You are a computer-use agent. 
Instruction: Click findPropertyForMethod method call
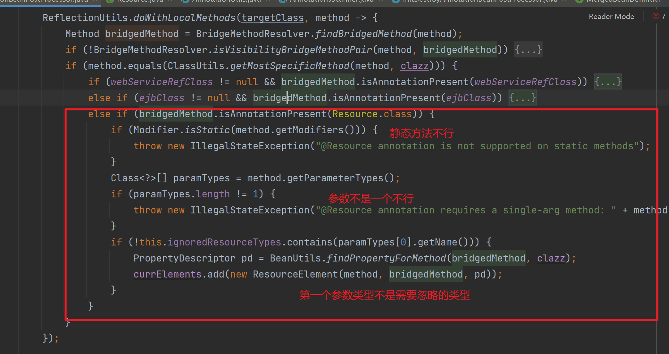tap(386, 258)
